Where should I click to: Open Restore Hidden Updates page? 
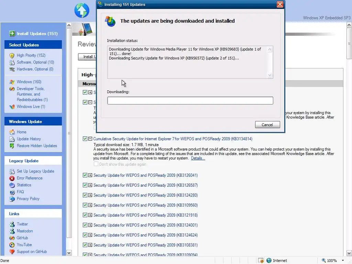coord(37,146)
